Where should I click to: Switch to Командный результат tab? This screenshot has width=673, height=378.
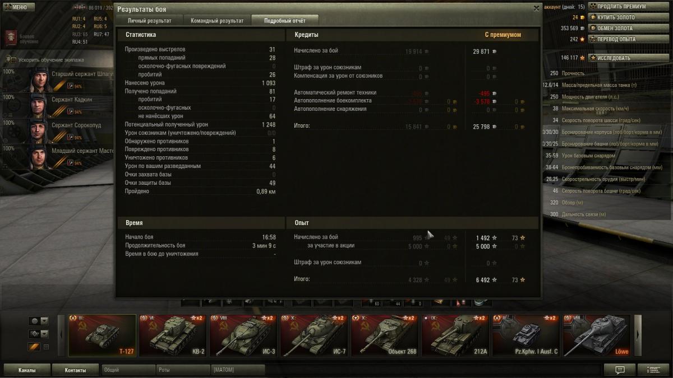pos(217,21)
